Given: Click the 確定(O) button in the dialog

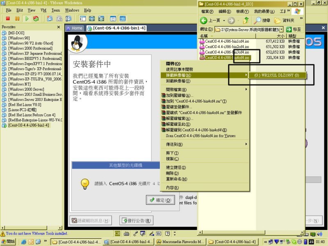Looking at the screenshot, I should point(160,200).
